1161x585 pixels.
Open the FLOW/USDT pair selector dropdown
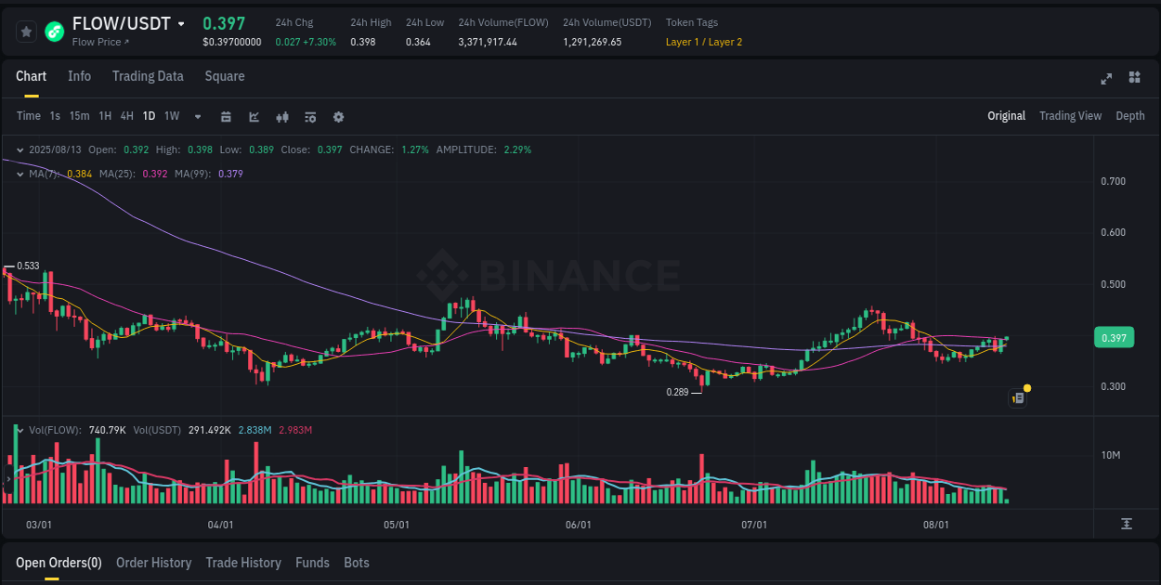180,23
